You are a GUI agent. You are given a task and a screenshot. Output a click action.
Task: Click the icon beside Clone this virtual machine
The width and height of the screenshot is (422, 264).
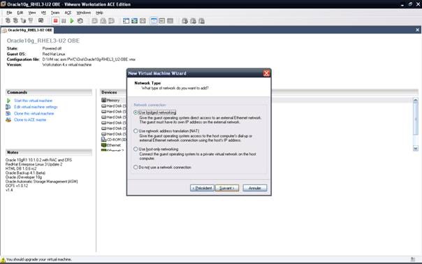pyautogui.click(x=8, y=113)
